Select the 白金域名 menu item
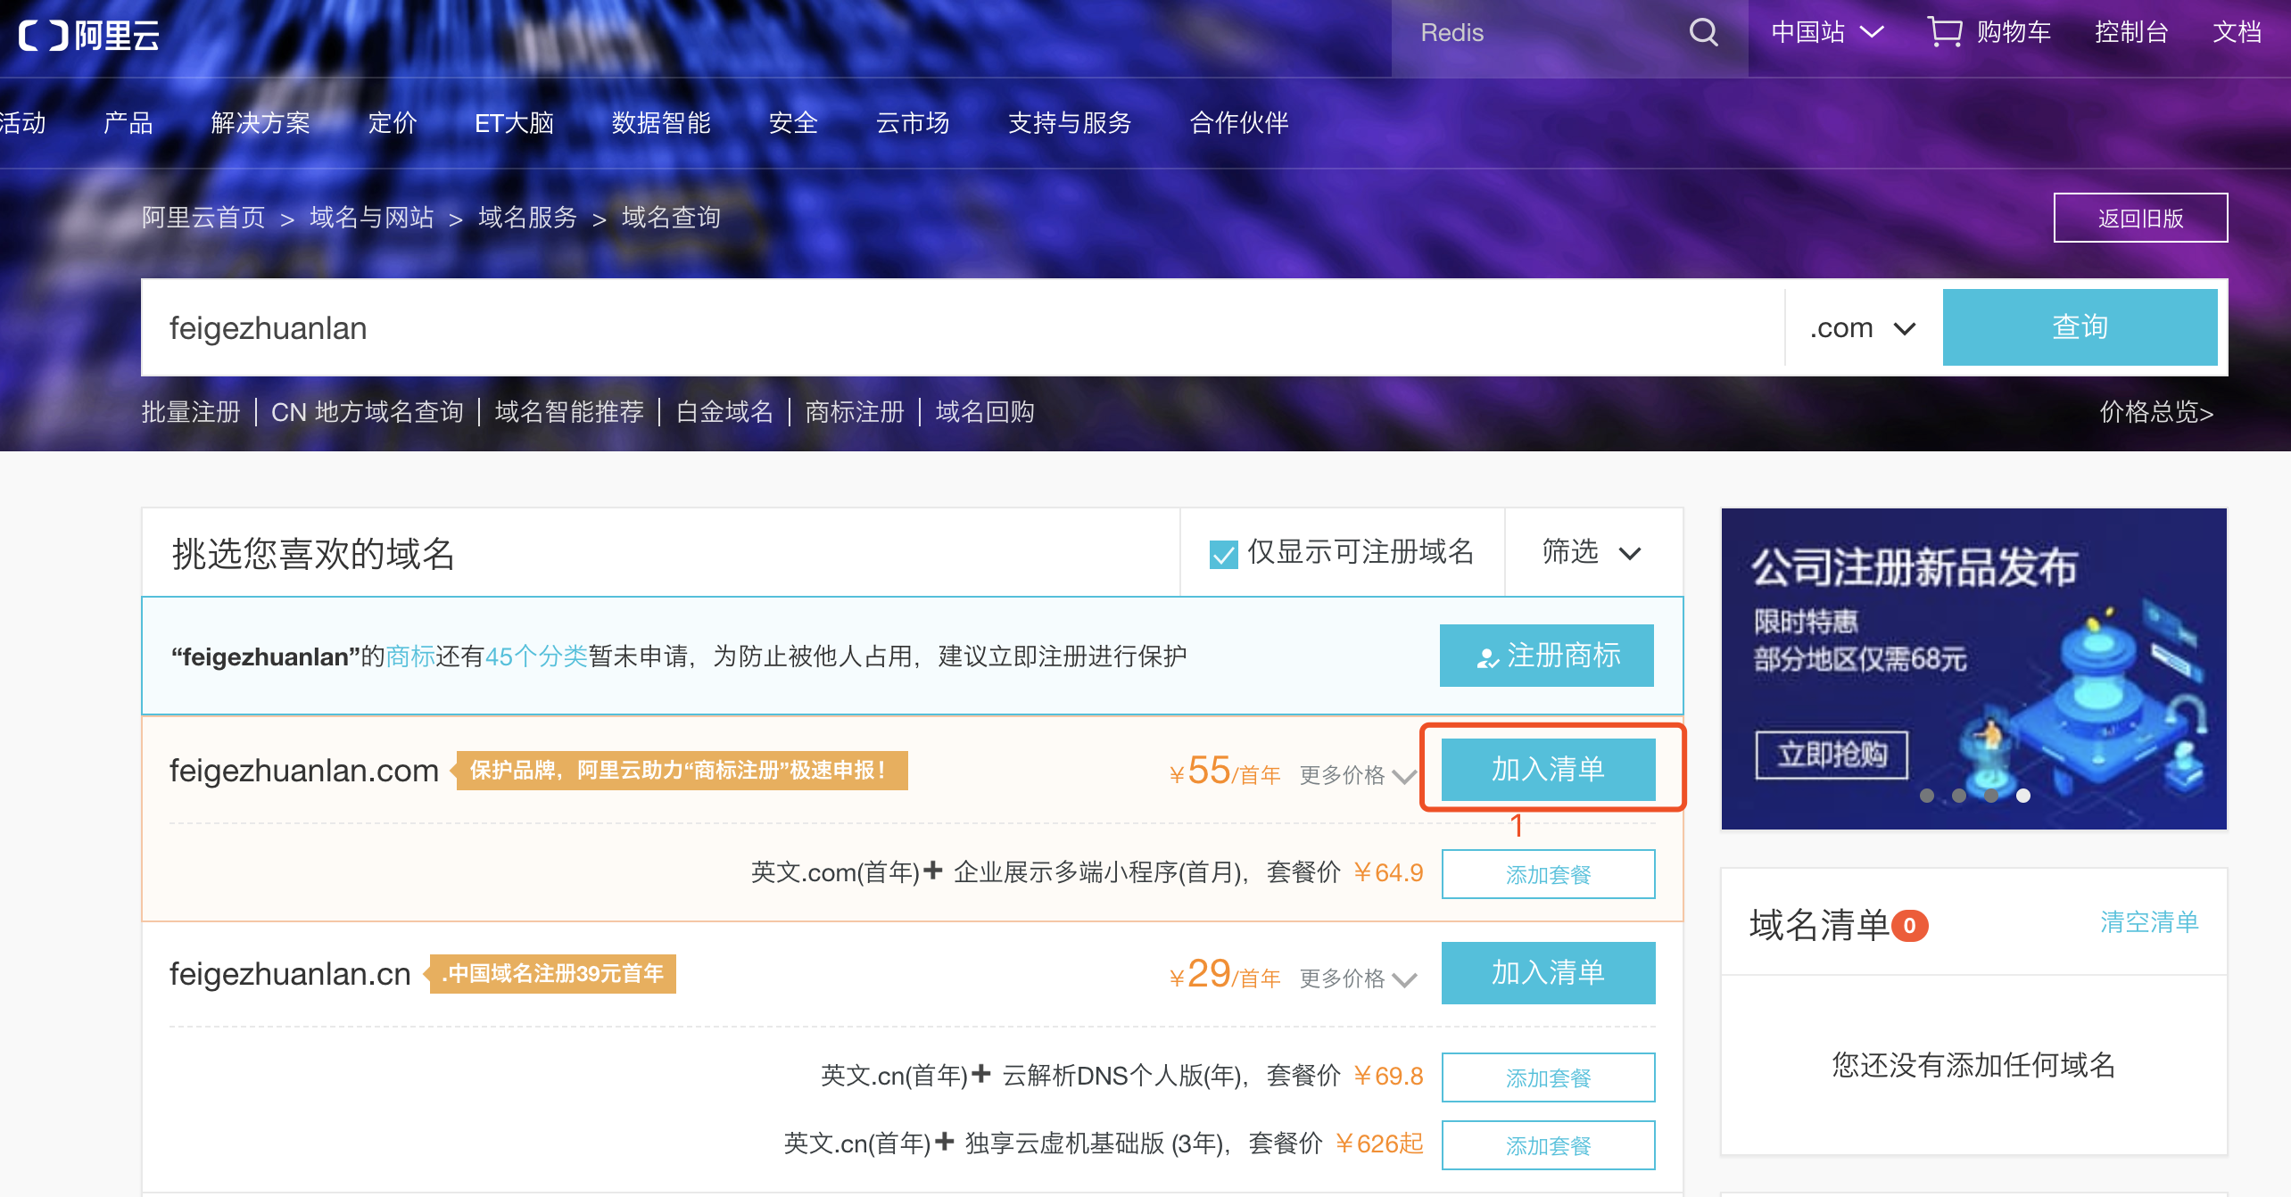The width and height of the screenshot is (2291, 1197). 723,412
